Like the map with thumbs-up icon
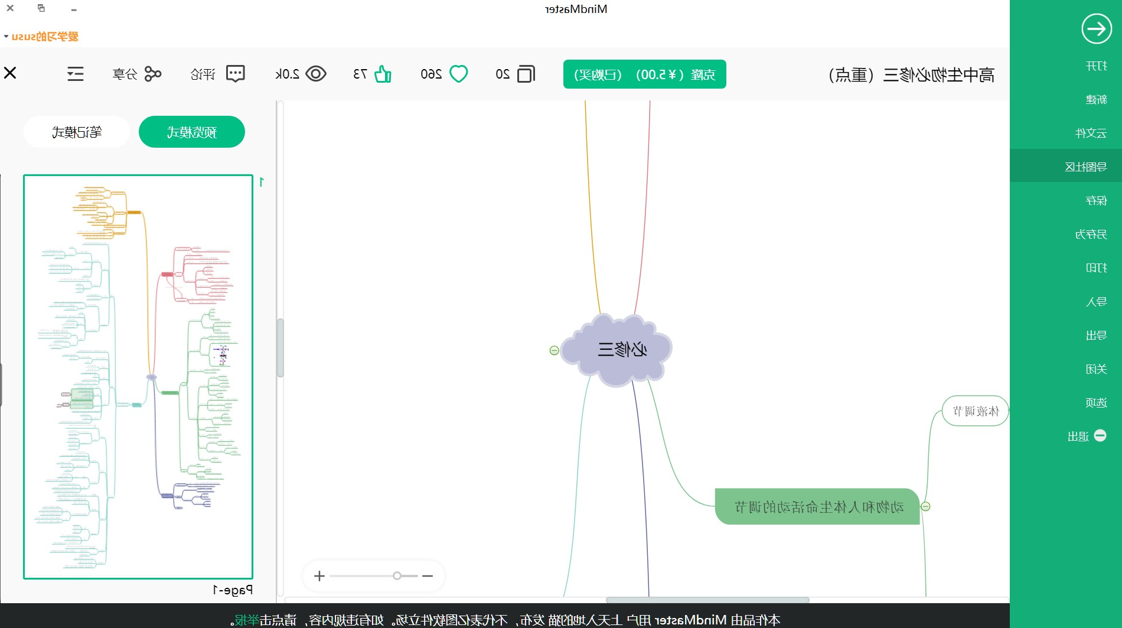Screen dimensions: 1122x628 383,74
